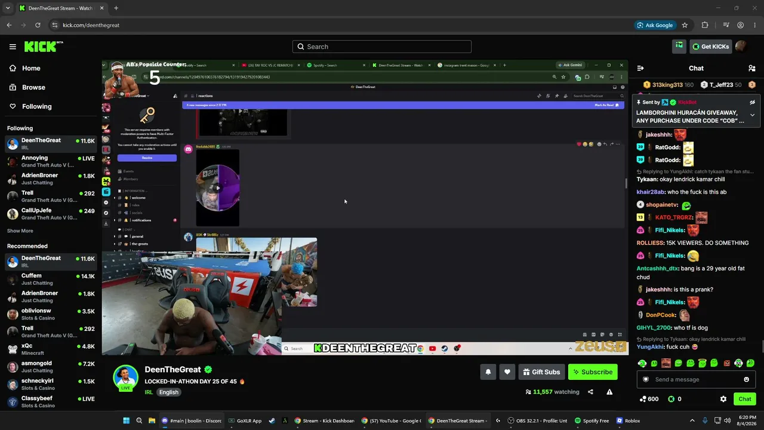Open asmongold's recommended channel

(x=51, y=367)
